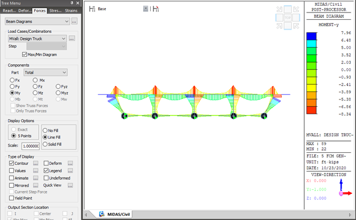Click the MAX : 89 legend text
Viewport: 356px width, 220px height.
click(316, 144)
